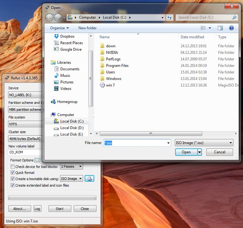Collapse the Format Options advanced arrow
The width and height of the screenshot is (243, 228).
point(37,160)
